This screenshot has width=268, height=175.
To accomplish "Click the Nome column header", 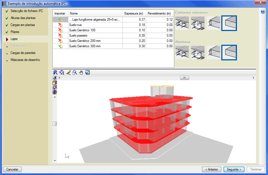I will point(95,13).
